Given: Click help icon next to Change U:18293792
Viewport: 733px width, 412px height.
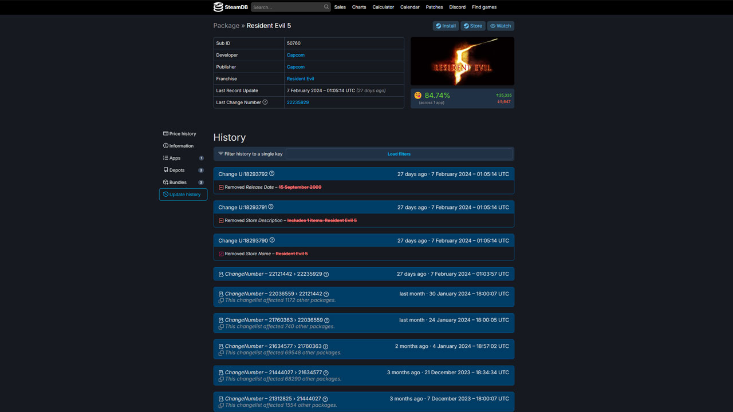Looking at the screenshot, I should [272, 174].
